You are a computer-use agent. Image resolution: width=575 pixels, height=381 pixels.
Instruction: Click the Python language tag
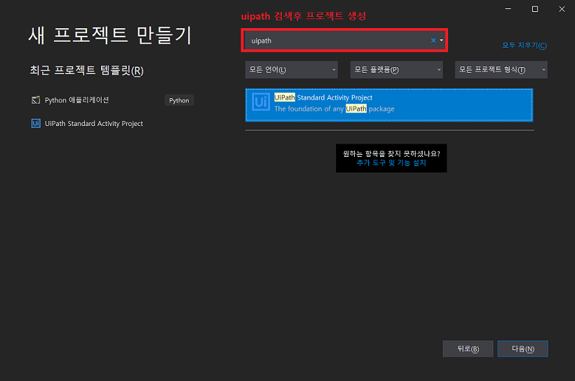[179, 100]
